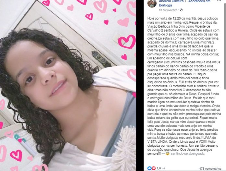
Task: Click the red heart Love reaction icon
Action: click(154, 168)
